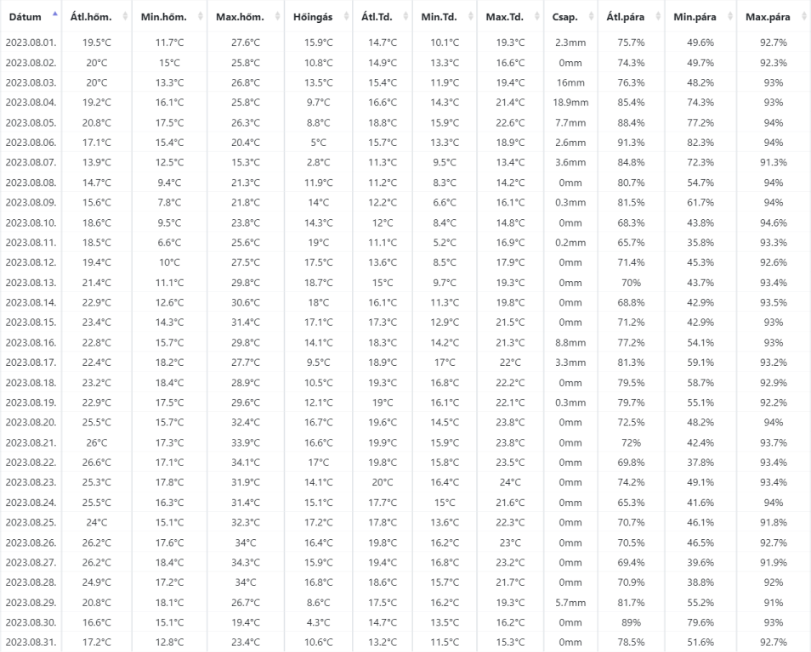Click the sort arrow beside Dátum header
Viewport: 811px width, 652px height.
point(55,16)
